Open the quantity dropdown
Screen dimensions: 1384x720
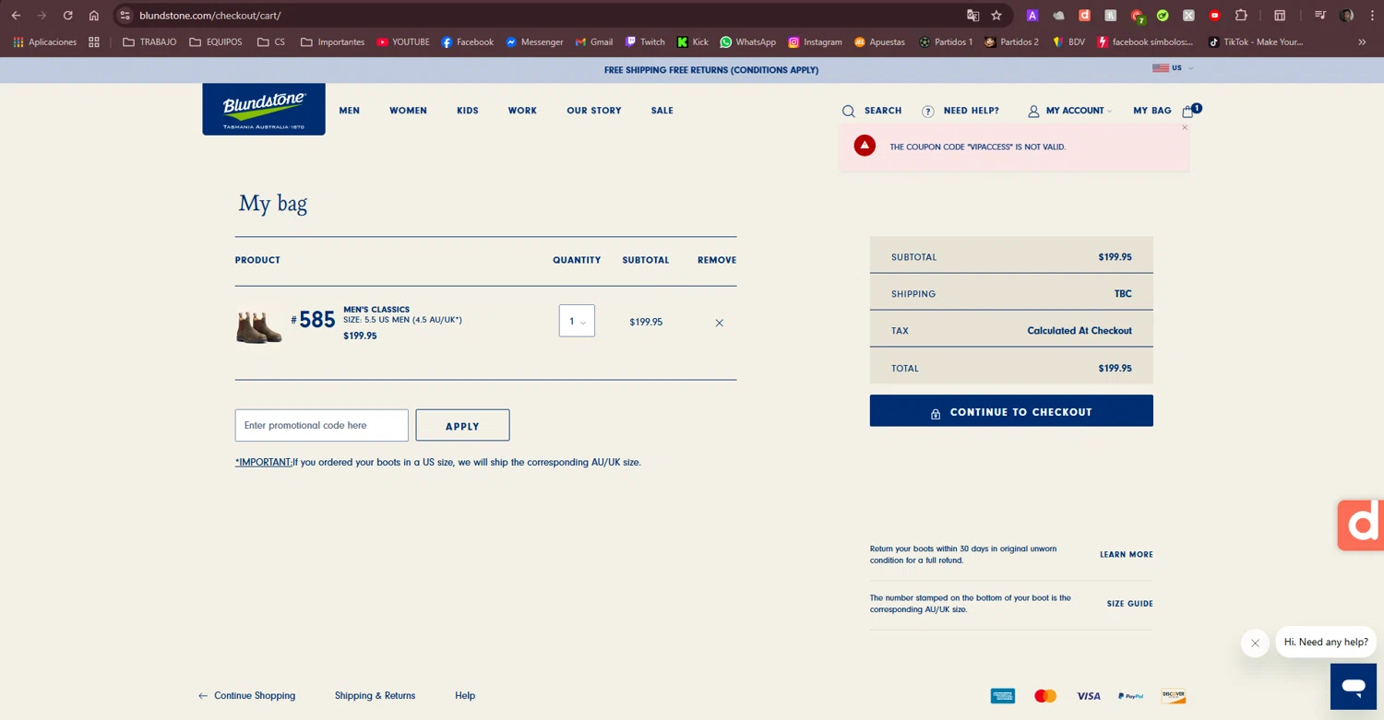(x=577, y=321)
